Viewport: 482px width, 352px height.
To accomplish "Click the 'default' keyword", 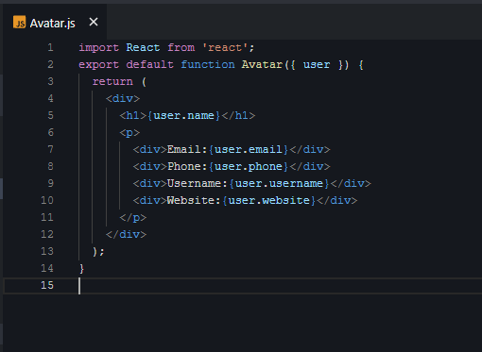I will click(x=149, y=65).
